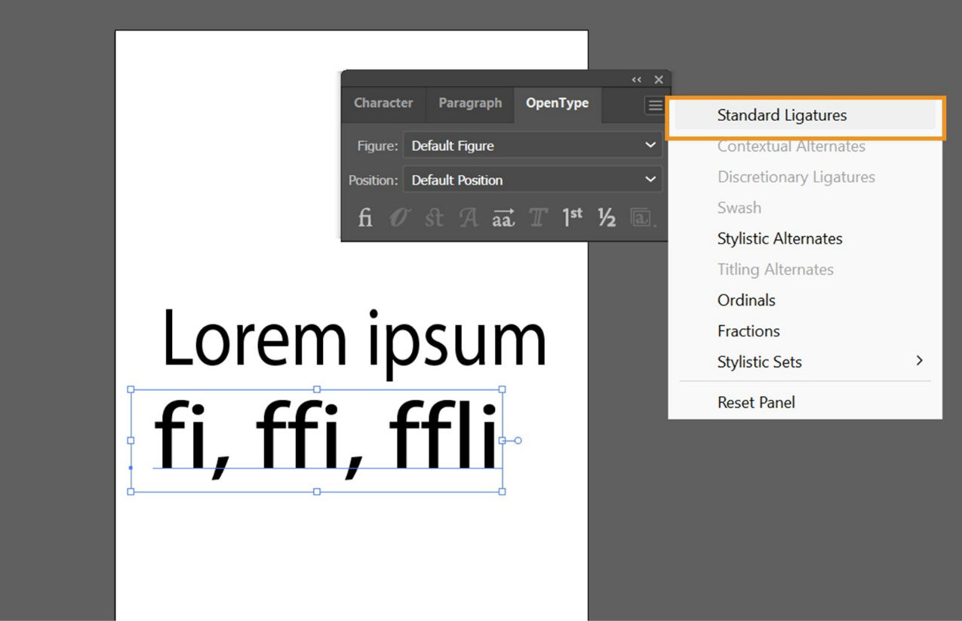The image size is (962, 621).
Task: Toggle Fractions using the ½ icon
Action: [606, 218]
